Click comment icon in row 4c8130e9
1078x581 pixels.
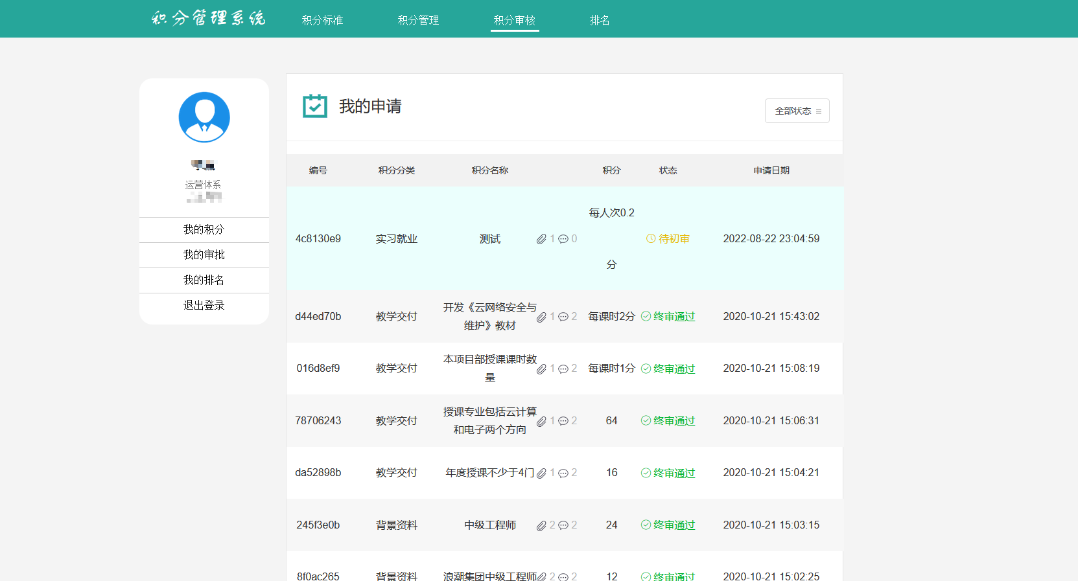click(563, 239)
